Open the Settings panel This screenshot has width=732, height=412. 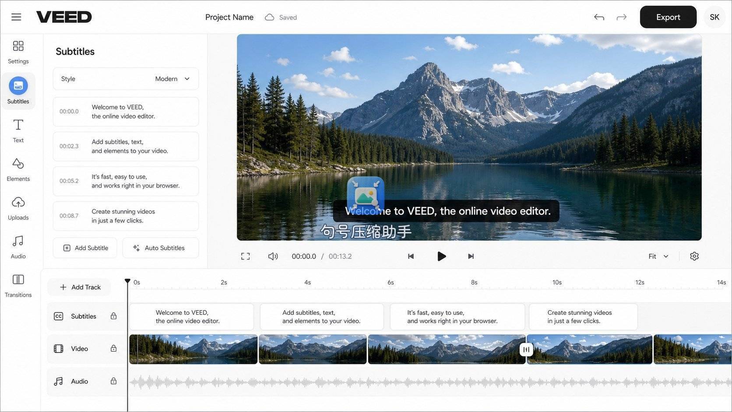tap(18, 52)
